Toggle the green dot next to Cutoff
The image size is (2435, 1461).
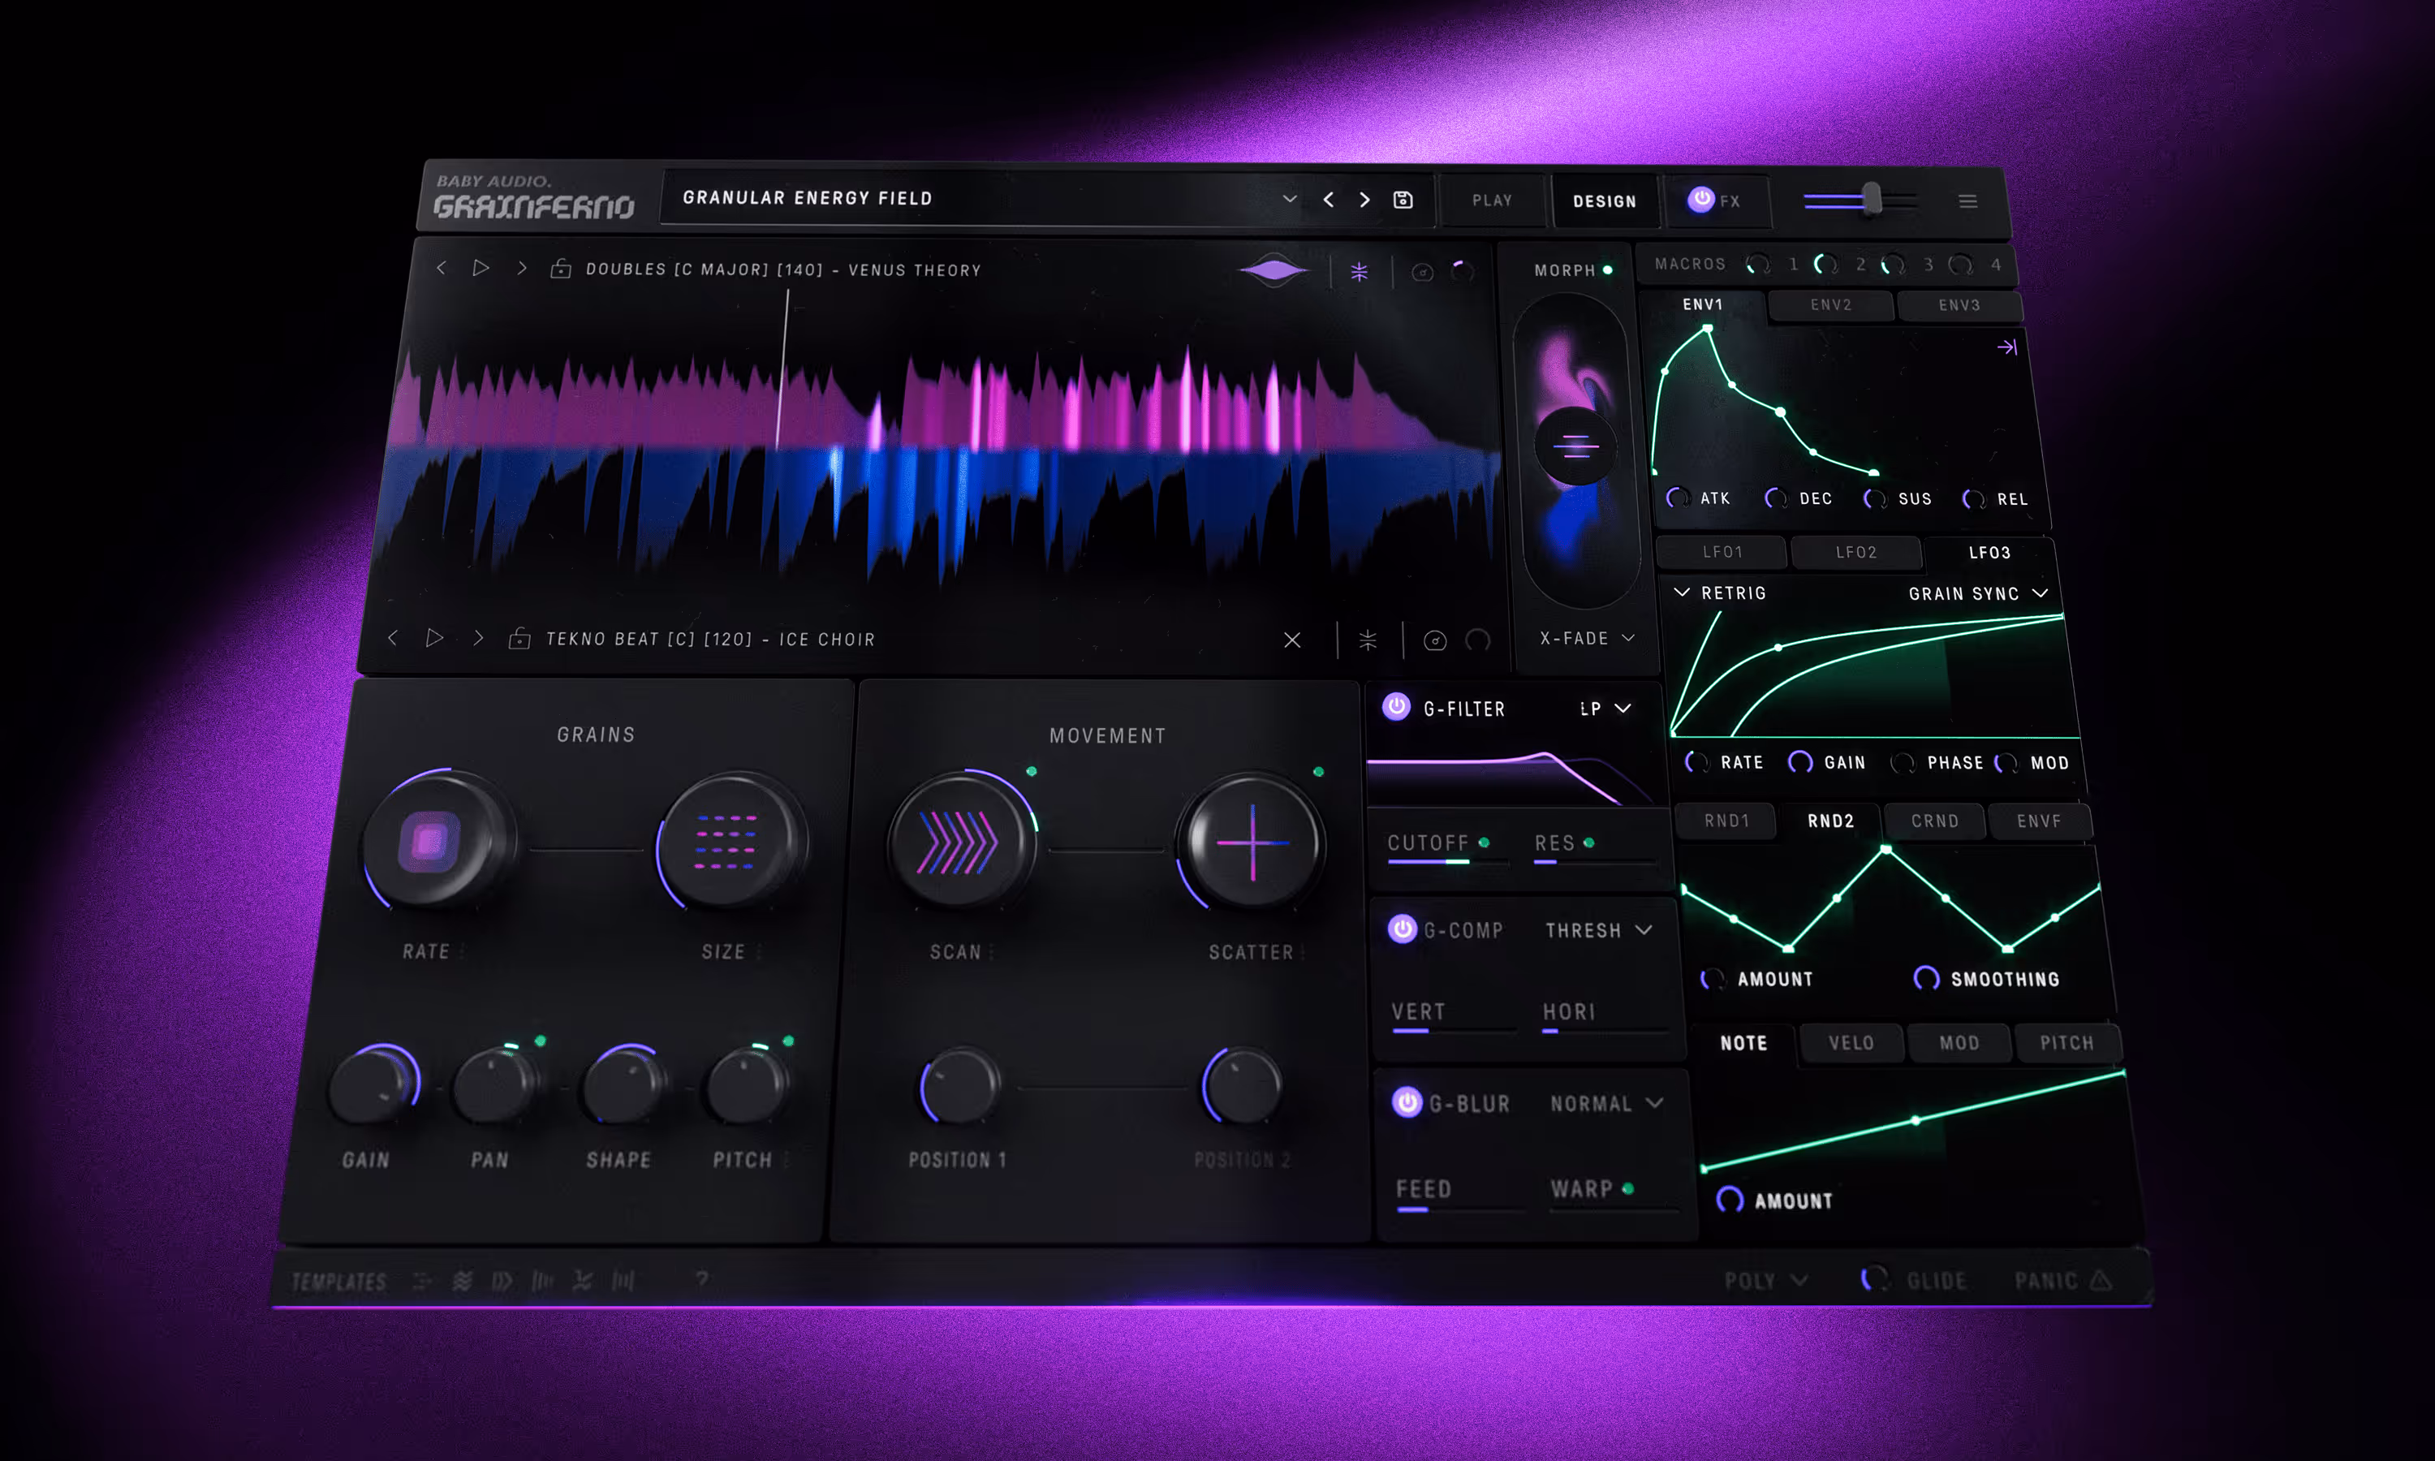pos(1485,843)
